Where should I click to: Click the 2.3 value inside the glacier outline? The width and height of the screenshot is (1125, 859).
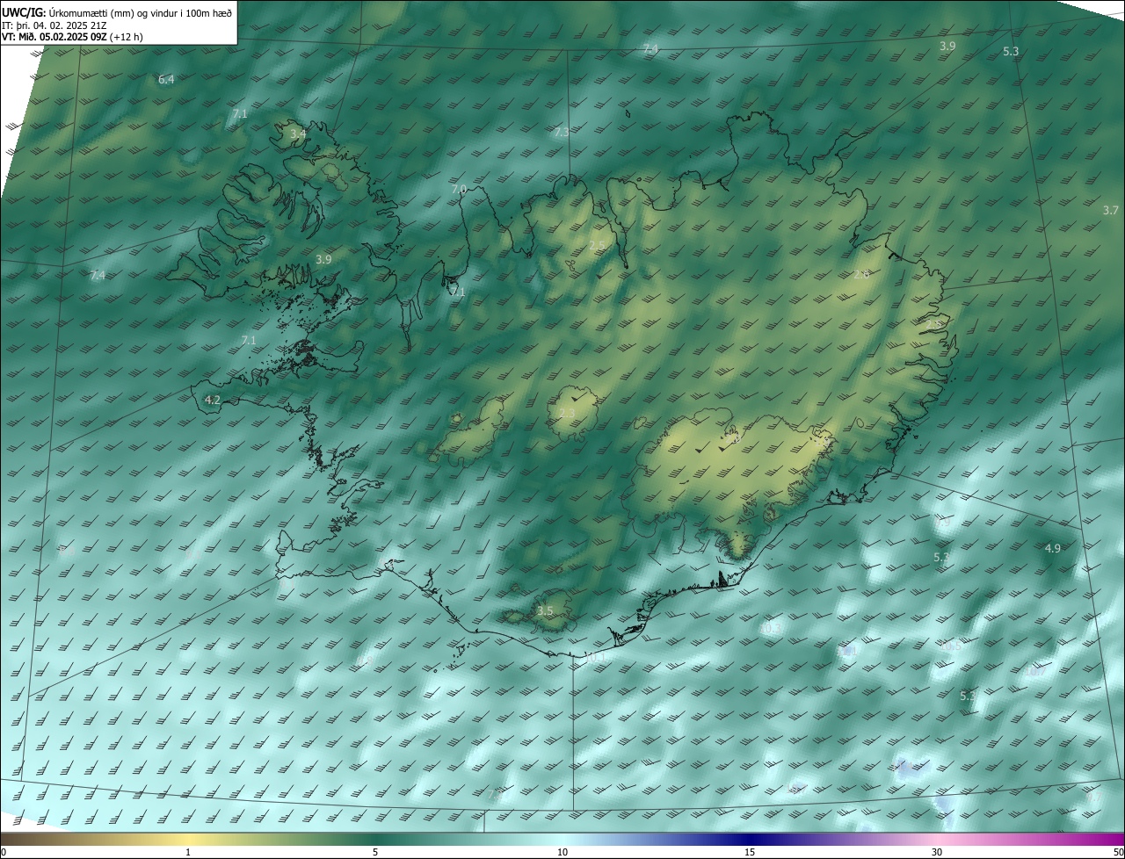pos(567,414)
